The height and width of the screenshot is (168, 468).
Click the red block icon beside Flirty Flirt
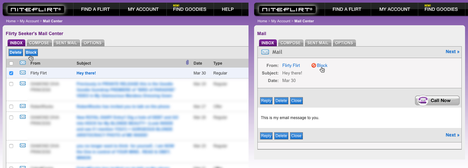pyautogui.click(x=314, y=66)
